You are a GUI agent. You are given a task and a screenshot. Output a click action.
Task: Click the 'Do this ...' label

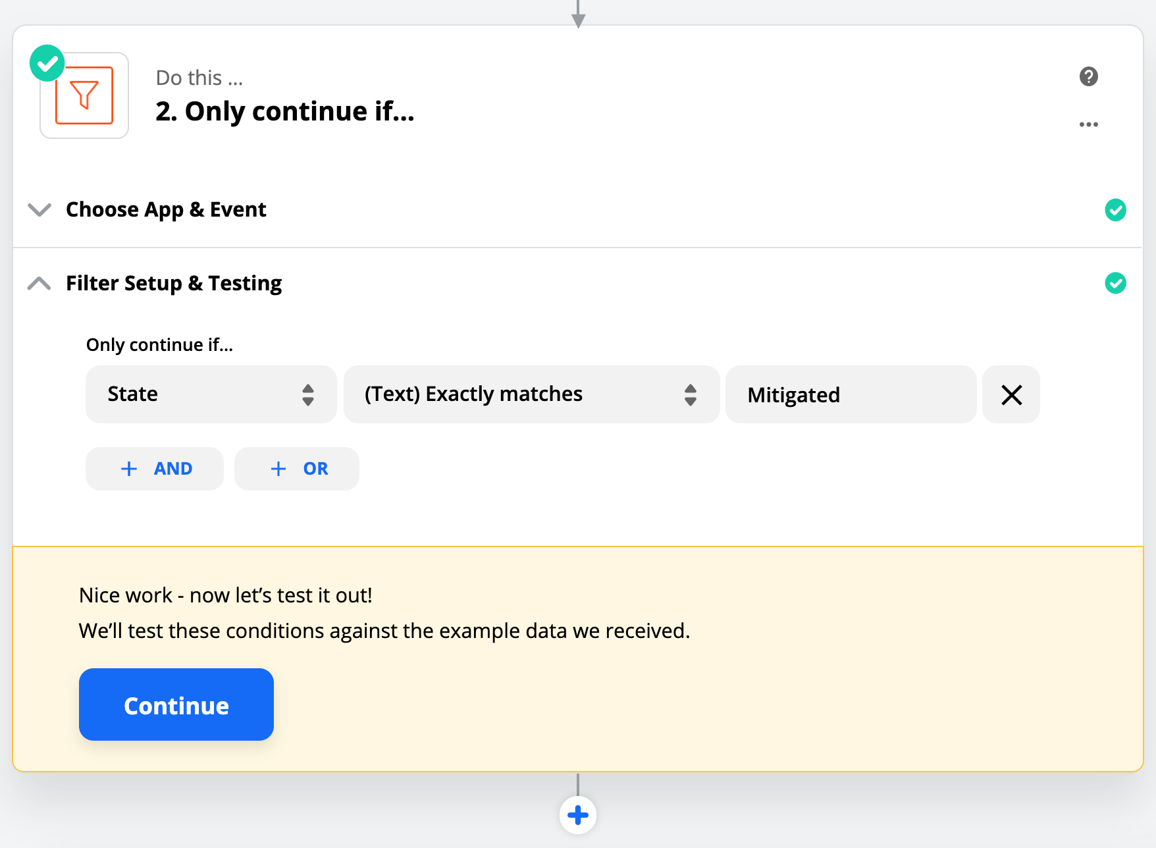199,78
